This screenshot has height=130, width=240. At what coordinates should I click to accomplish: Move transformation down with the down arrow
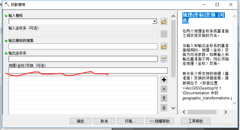164,107
